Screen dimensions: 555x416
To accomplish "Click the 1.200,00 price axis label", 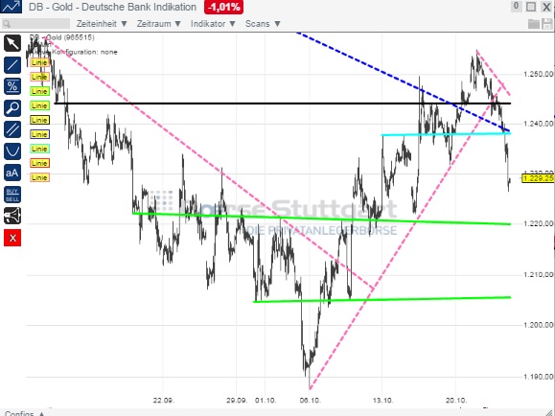I will tap(538, 325).
